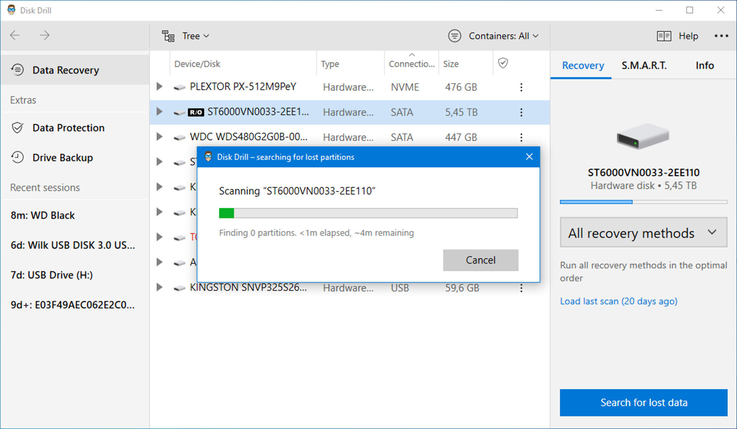
Task: Open the Help link
Action: tap(688, 36)
